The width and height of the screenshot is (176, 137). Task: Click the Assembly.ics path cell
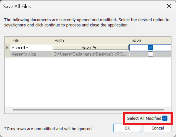point(91,54)
